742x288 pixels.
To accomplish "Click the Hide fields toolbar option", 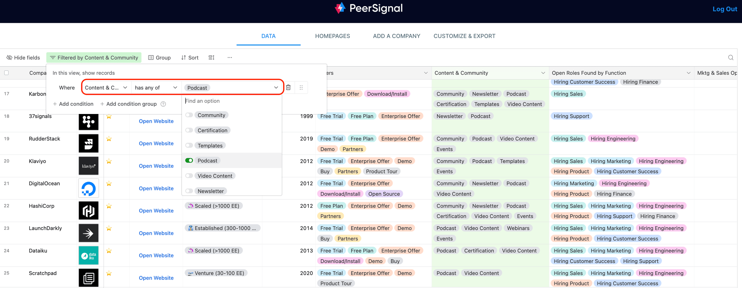I will click(x=23, y=57).
